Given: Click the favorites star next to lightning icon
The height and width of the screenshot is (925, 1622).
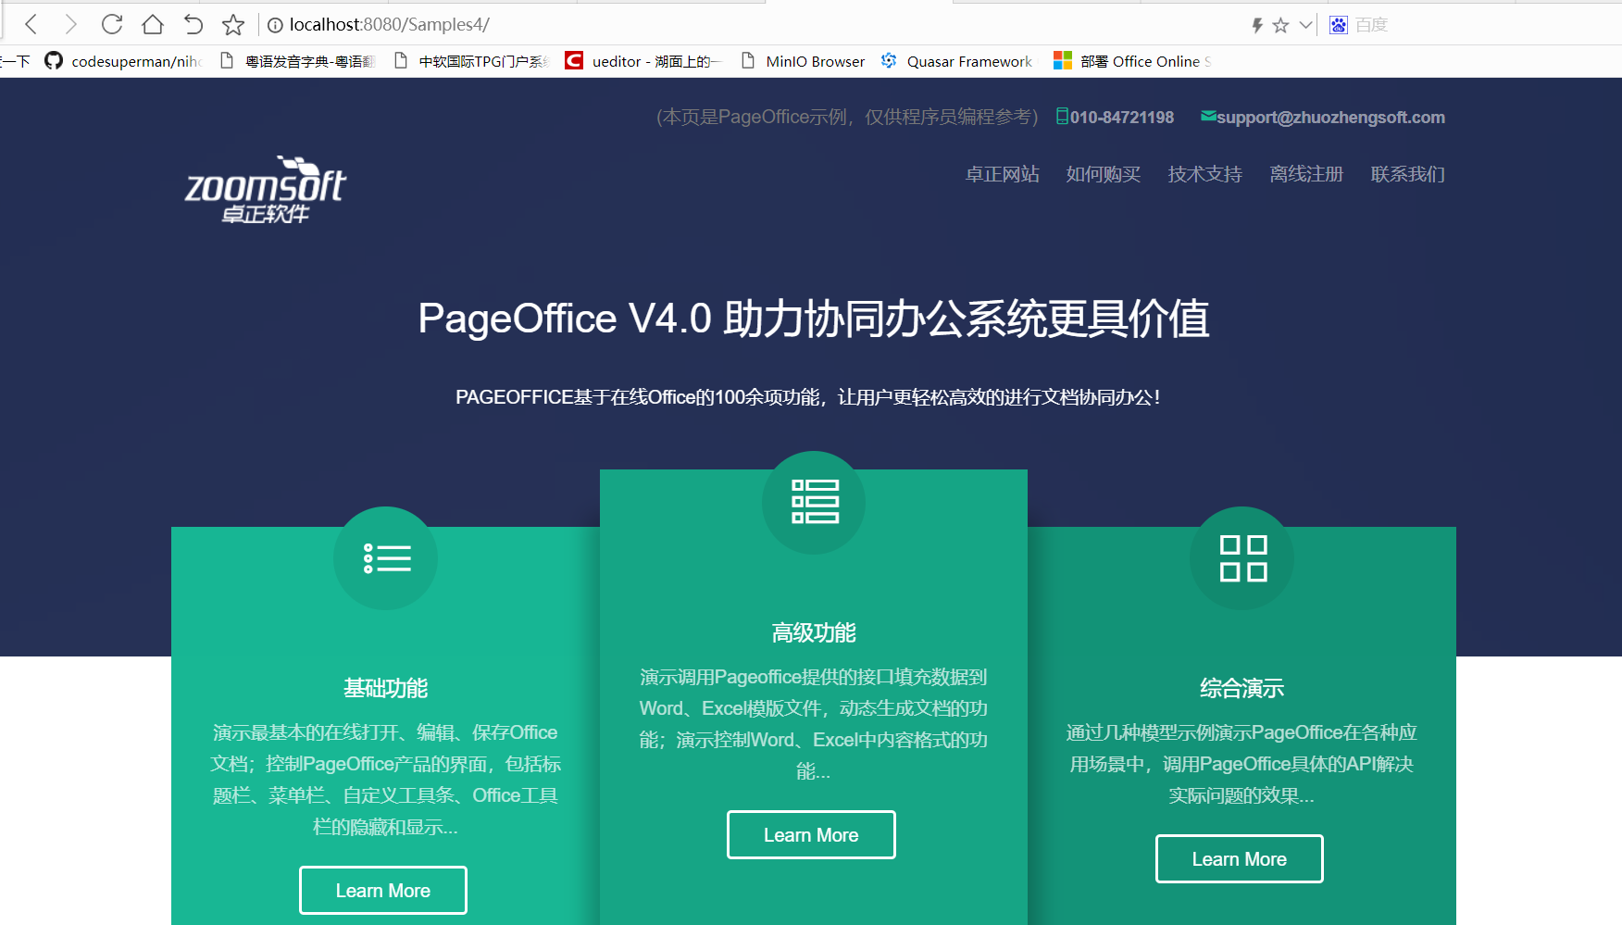Looking at the screenshot, I should pos(1280,25).
